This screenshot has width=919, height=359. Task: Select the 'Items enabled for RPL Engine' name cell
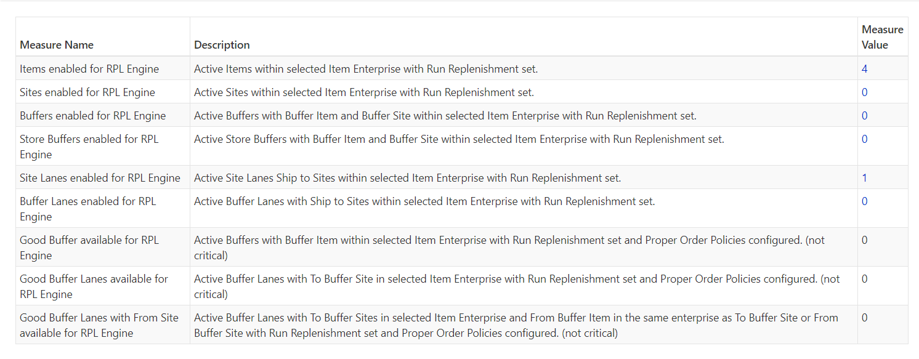89,69
